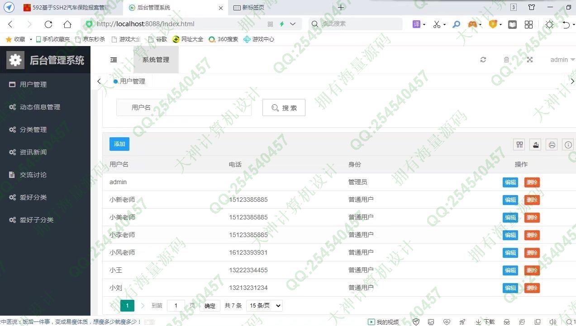Screen dimensions: 576x326
Task: Expand the 收藏 dropdown arrow
Action: click(31, 39)
